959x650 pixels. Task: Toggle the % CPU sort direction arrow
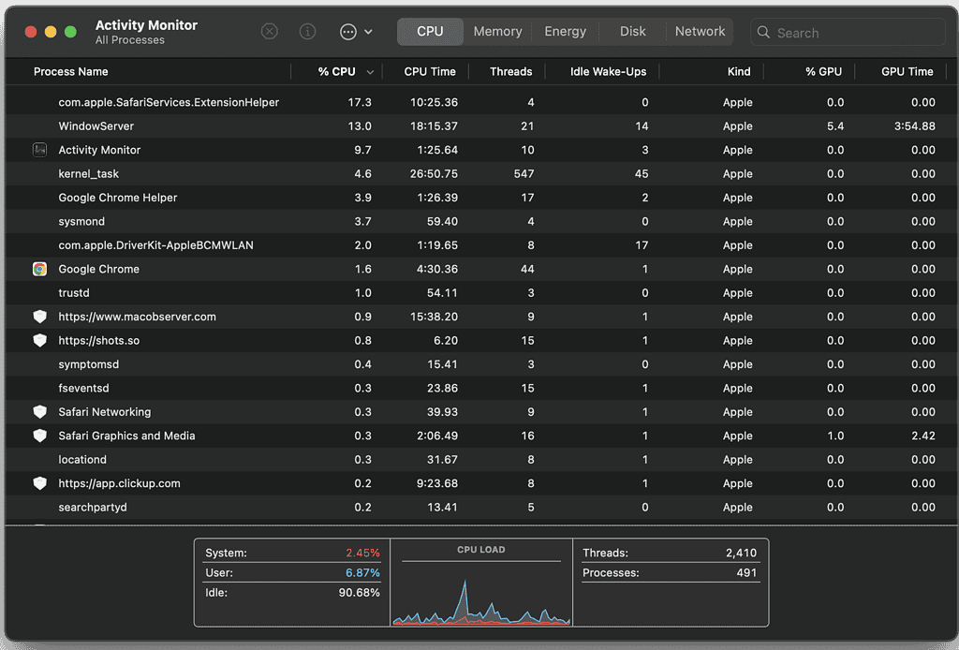click(x=370, y=72)
